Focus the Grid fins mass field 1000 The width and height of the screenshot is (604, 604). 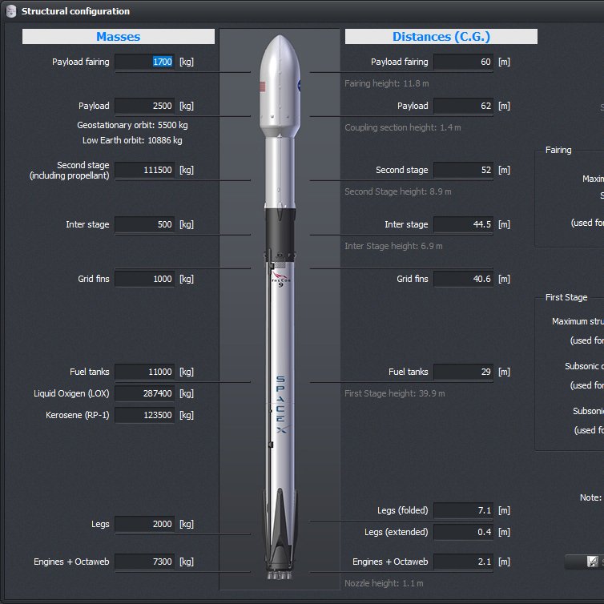click(x=145, y=279)
